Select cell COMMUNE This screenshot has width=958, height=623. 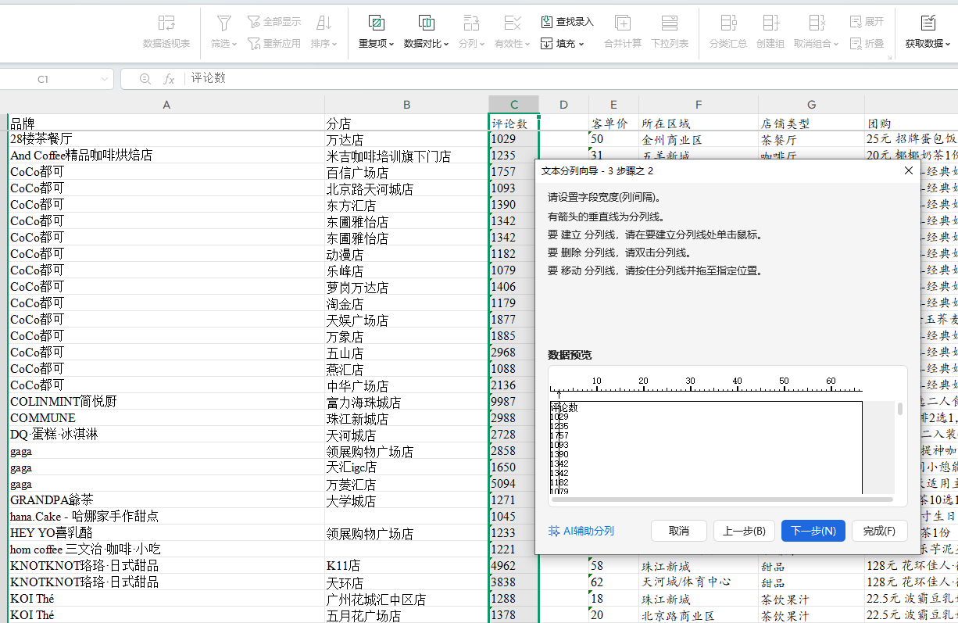(x=166, y=418)
